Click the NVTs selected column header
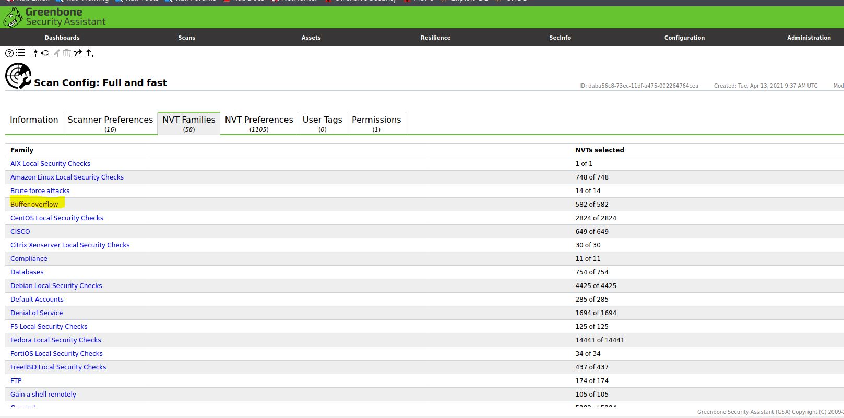This screenshot has height=418, width=844. click(600, 150)
